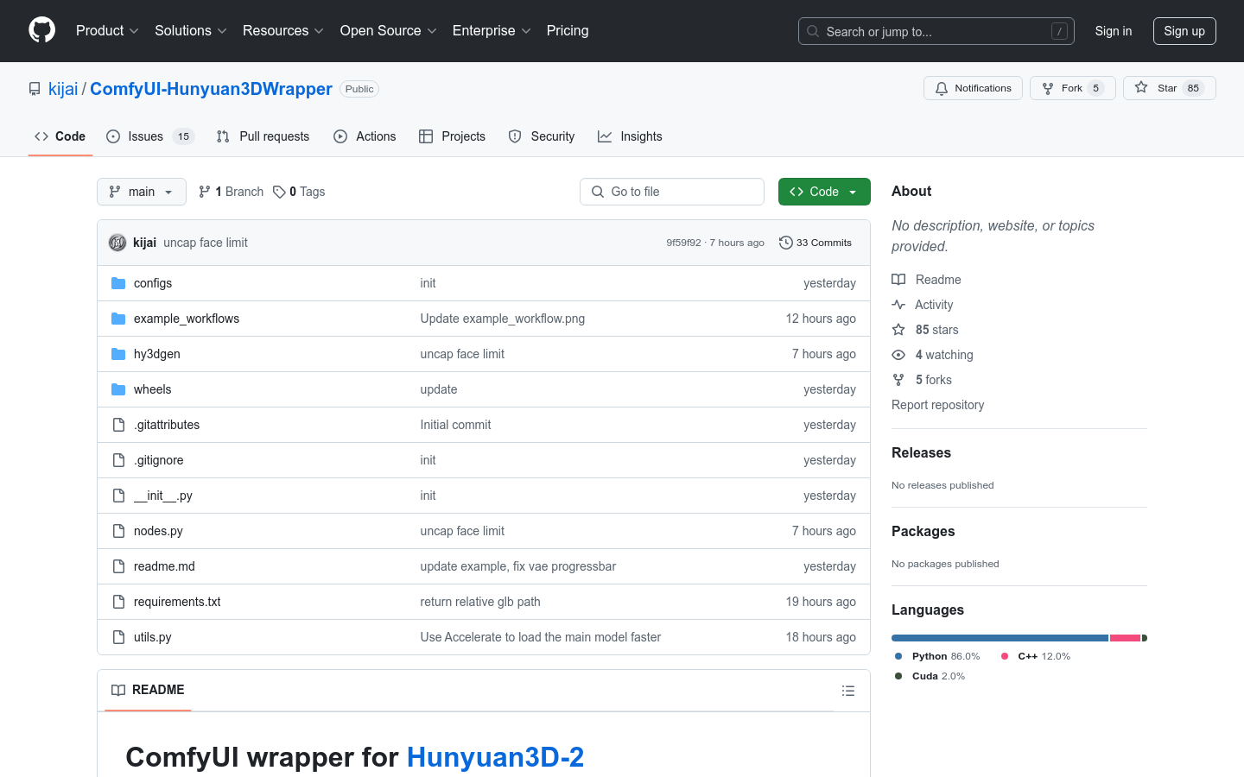Click the C++ segment of language bar

1126,638
